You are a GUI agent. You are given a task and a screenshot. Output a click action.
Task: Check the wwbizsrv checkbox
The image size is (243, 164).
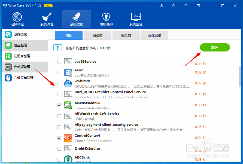[59, 83]
